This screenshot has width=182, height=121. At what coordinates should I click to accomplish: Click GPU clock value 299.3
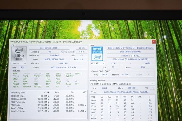(104, 75)
